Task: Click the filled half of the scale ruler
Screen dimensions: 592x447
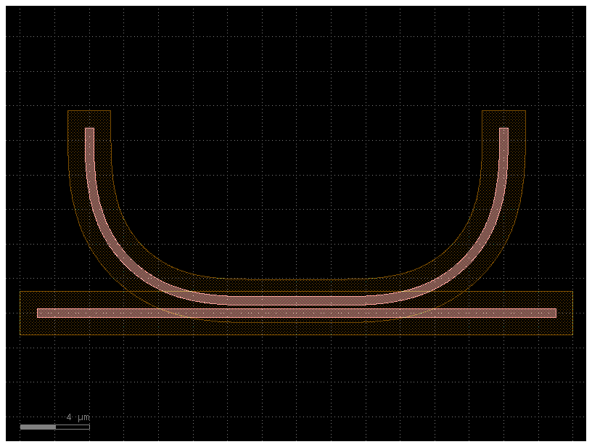Action: click(x=38, y=427)
